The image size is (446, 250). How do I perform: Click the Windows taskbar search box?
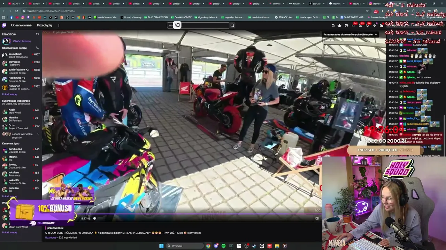(x=185, y=246)
